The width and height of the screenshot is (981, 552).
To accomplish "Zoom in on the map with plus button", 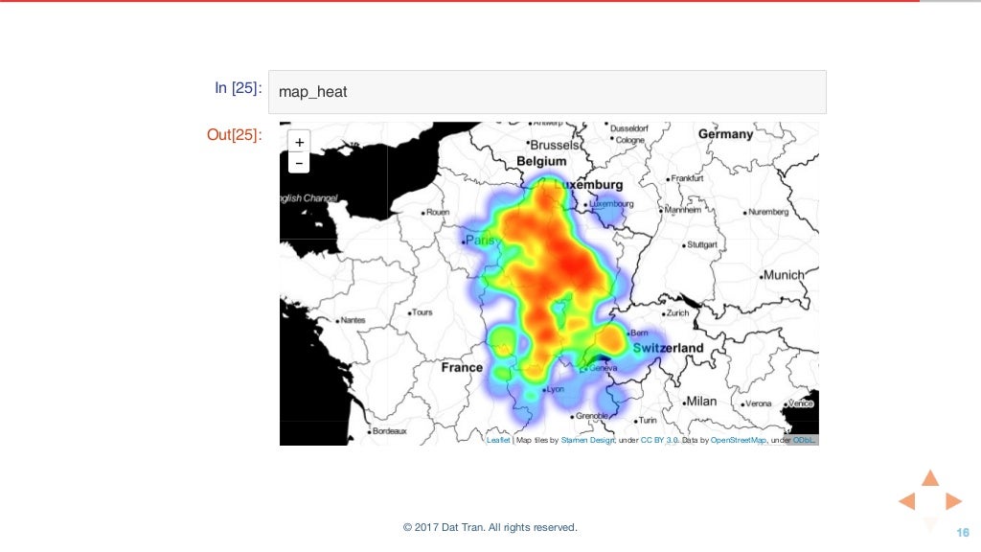I will click(x=299, y=142).
